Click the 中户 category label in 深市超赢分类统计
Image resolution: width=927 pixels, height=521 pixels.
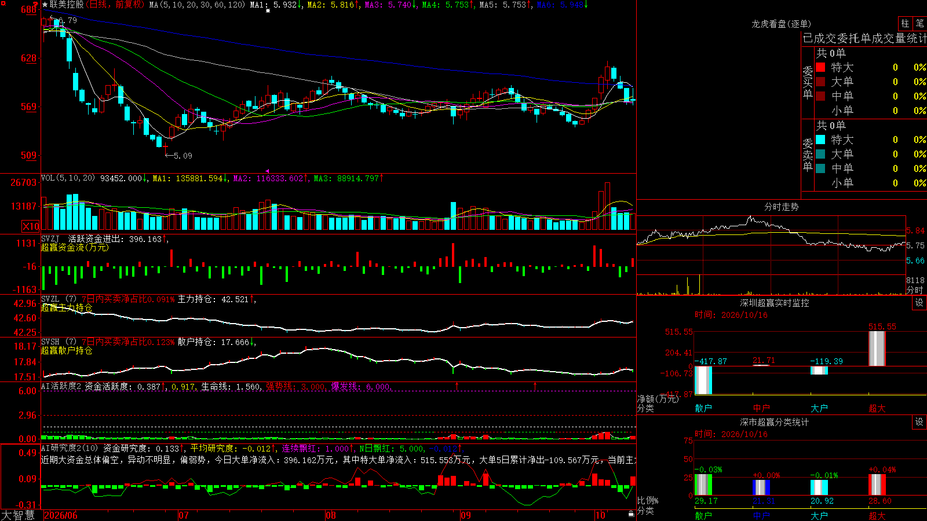761,516
